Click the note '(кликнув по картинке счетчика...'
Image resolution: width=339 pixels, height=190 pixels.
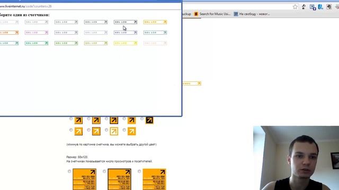coord(112,144)
